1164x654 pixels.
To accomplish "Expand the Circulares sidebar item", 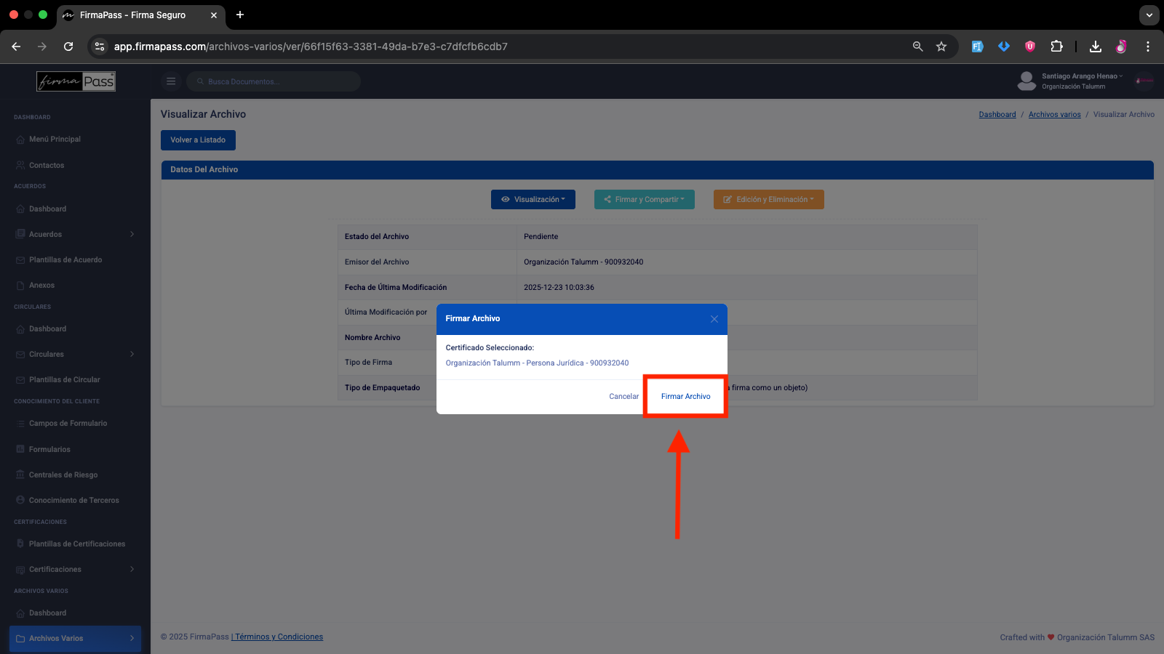I will tap(76, 354).
